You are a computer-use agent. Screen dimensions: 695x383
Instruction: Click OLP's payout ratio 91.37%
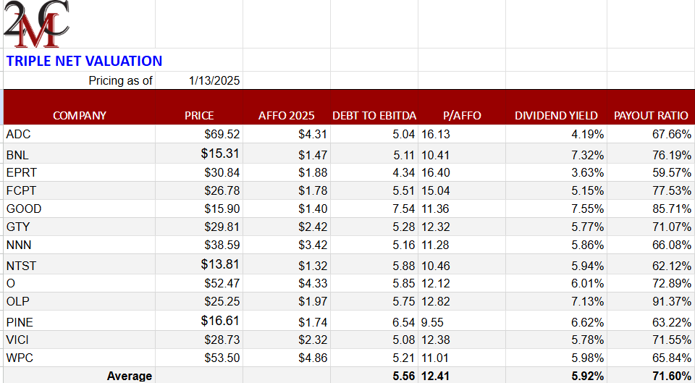click(671, 301)
